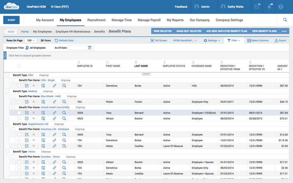Screen dimensions: 293x183
Task: Go to the My Reports menu
Action: 175,20
